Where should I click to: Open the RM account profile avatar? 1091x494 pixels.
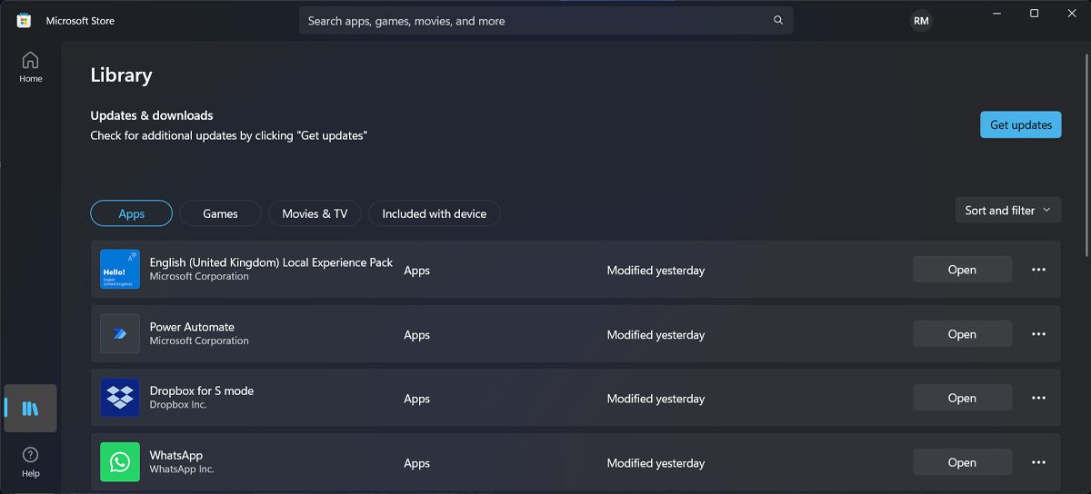click(x=921, y=20)
